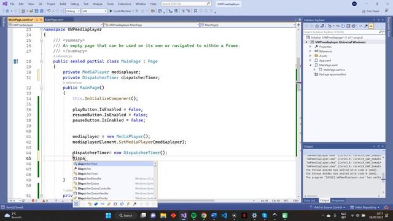Select MainPage.xaml.cs in Solution Explorer
The width and height of the screenshot is (393, 221).
pyautogui.click(x=334, y=70)
